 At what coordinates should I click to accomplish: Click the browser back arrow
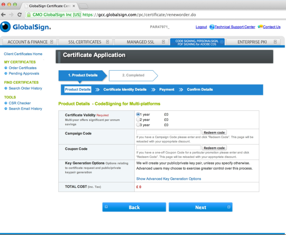4,15
